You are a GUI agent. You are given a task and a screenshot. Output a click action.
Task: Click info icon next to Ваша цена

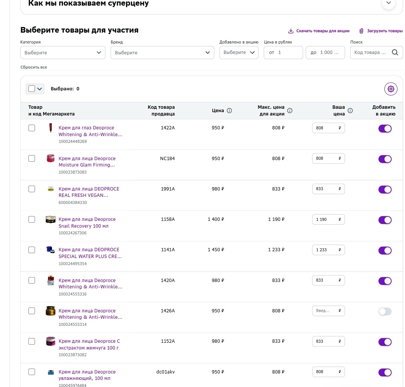click(350, 111)
